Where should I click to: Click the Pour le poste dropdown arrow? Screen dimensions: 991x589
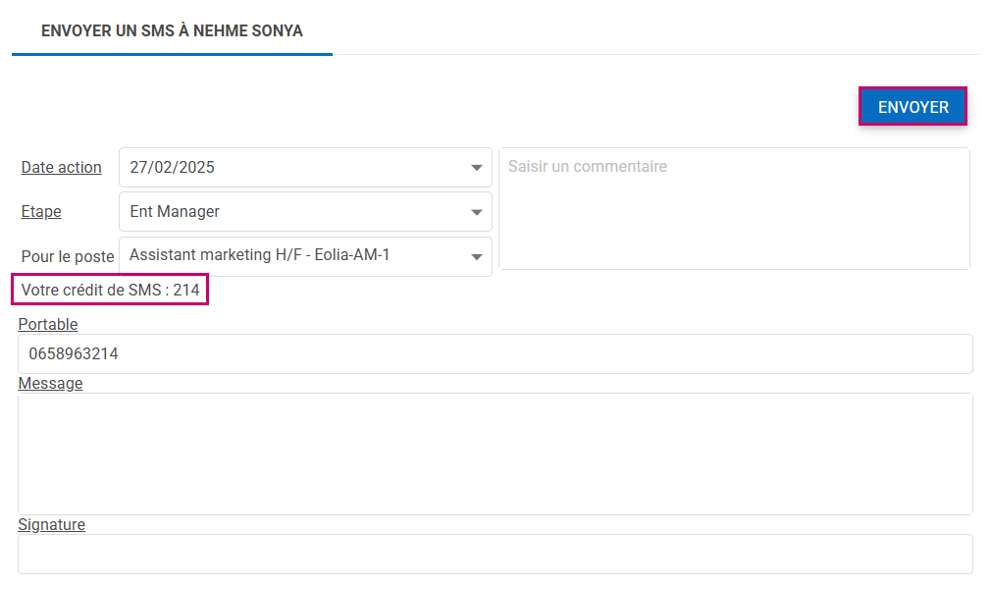point(477,257)
